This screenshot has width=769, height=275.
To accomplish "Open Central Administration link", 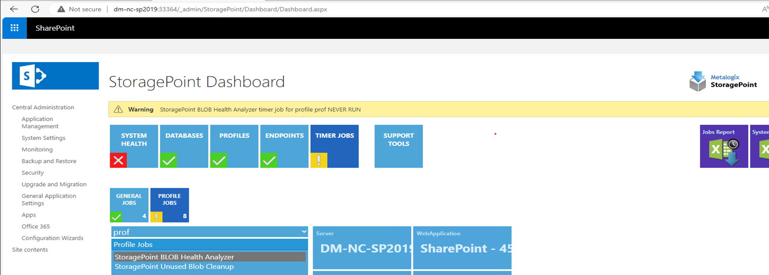I will 43,107.
